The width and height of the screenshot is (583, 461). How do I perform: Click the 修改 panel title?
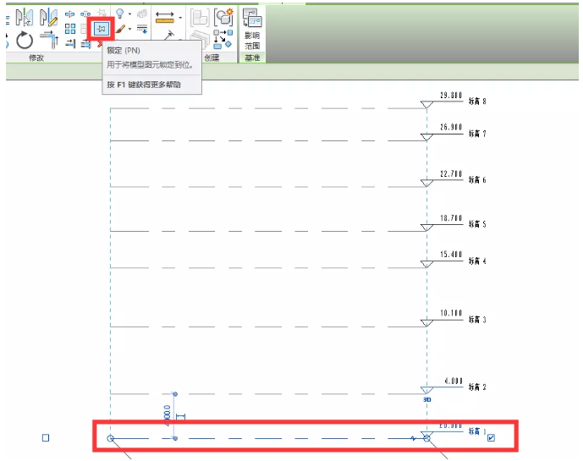(36, 58)
